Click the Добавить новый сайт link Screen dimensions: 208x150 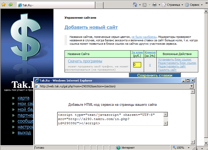pyautogui.click(x=91, y=27)
